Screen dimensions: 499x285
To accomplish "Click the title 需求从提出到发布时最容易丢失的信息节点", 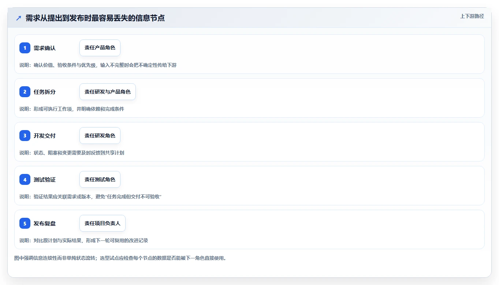I will pyautogui.click(x=95, y=18).
